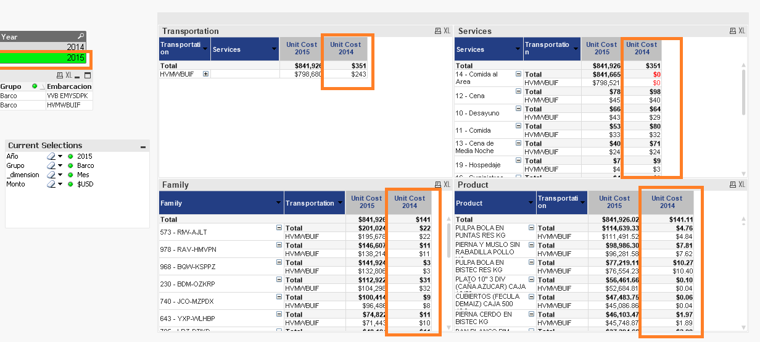Print the Product table
The image size is (760, 342).
pos(733,184)
